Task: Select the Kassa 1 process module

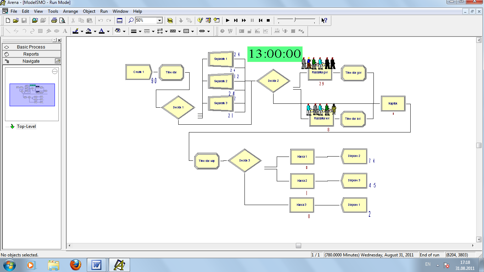Action: tap(302, 157)
